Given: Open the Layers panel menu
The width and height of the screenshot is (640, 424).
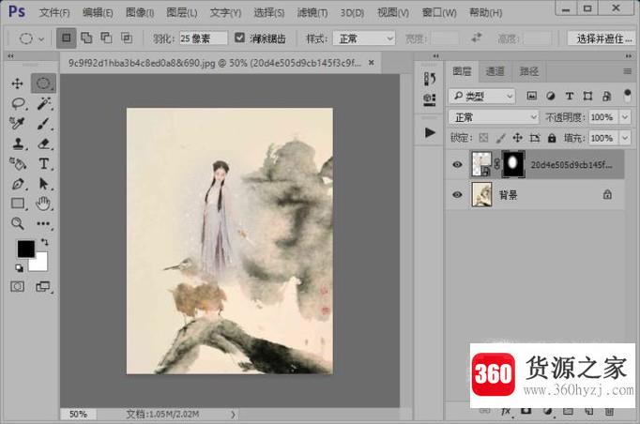Looking at the screenshot, I should click(x=628, y=71).
